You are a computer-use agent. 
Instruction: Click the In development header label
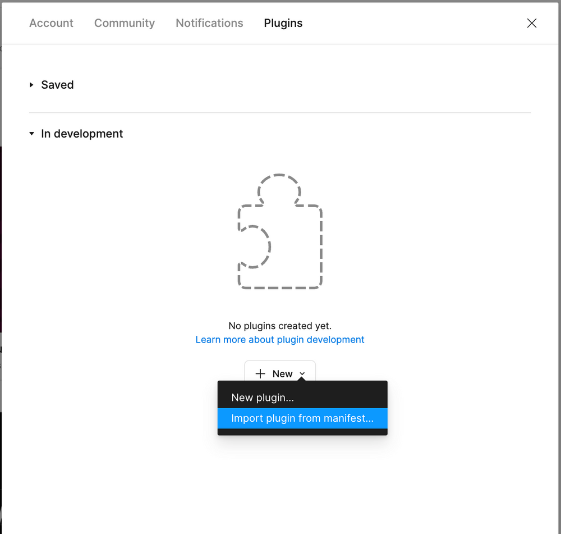click(x=81, y=134)
